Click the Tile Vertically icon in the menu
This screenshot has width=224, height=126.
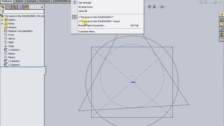(x=75, y=2)
